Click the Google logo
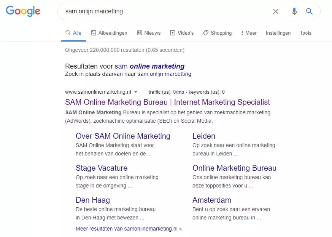The width and height of the screenshot is (332, 237). tap(23, 11)
